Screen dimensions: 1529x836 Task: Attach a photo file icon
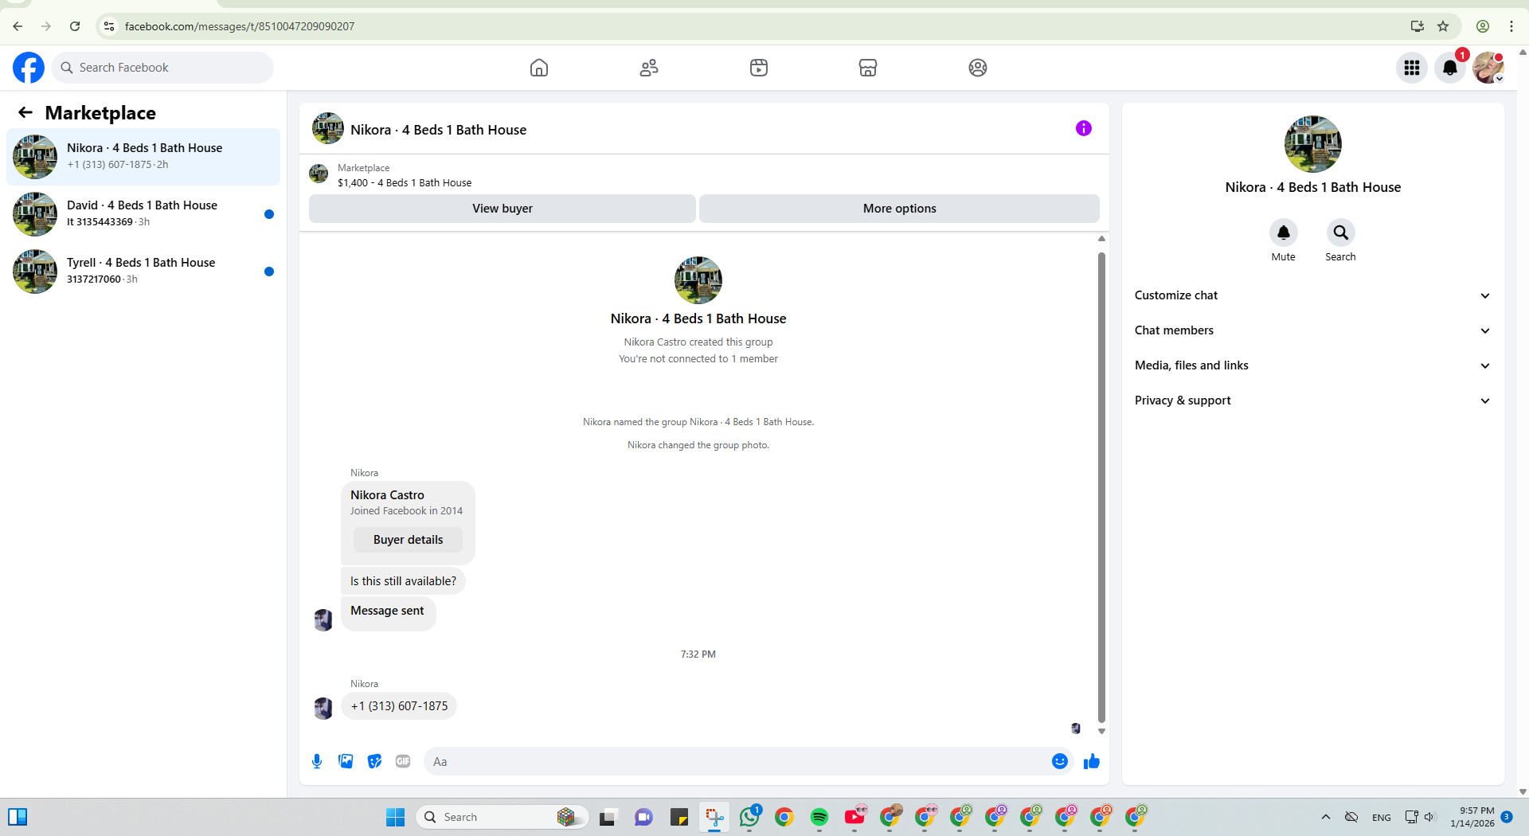pyautogui.click(x=346, y=761)
